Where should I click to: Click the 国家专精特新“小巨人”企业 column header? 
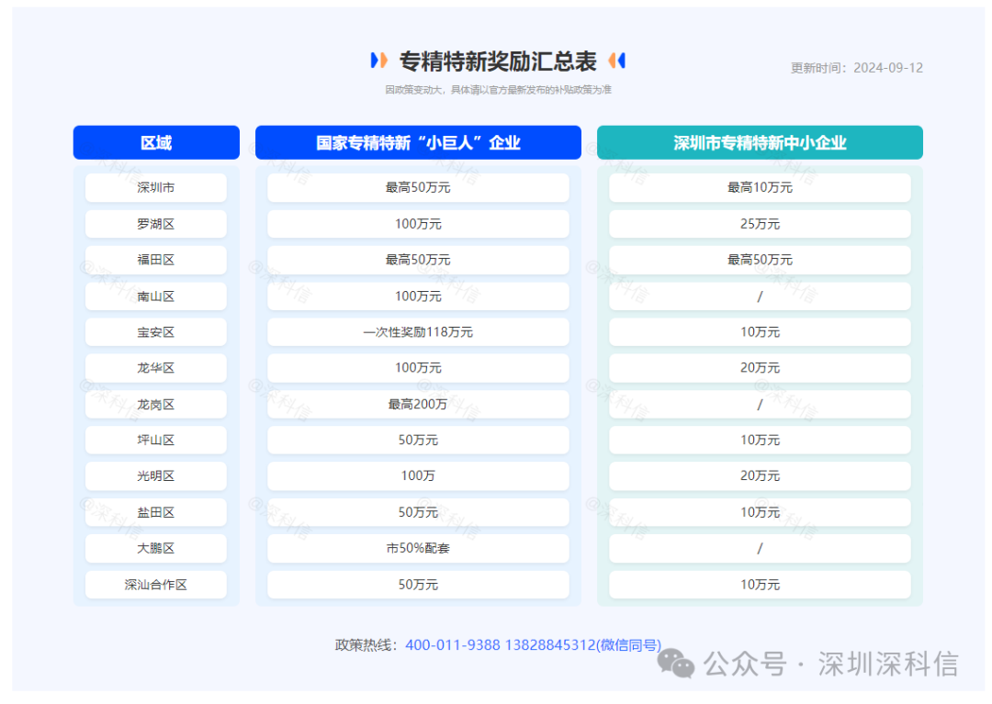418,142
